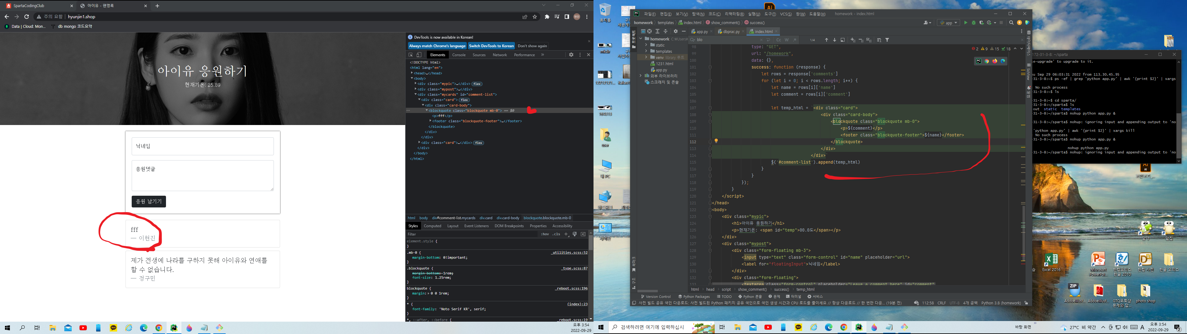Open Python 3.8 interpreter status bar entry
The height and width of the screenshot is (334, 1187).
pos(1001,303)
